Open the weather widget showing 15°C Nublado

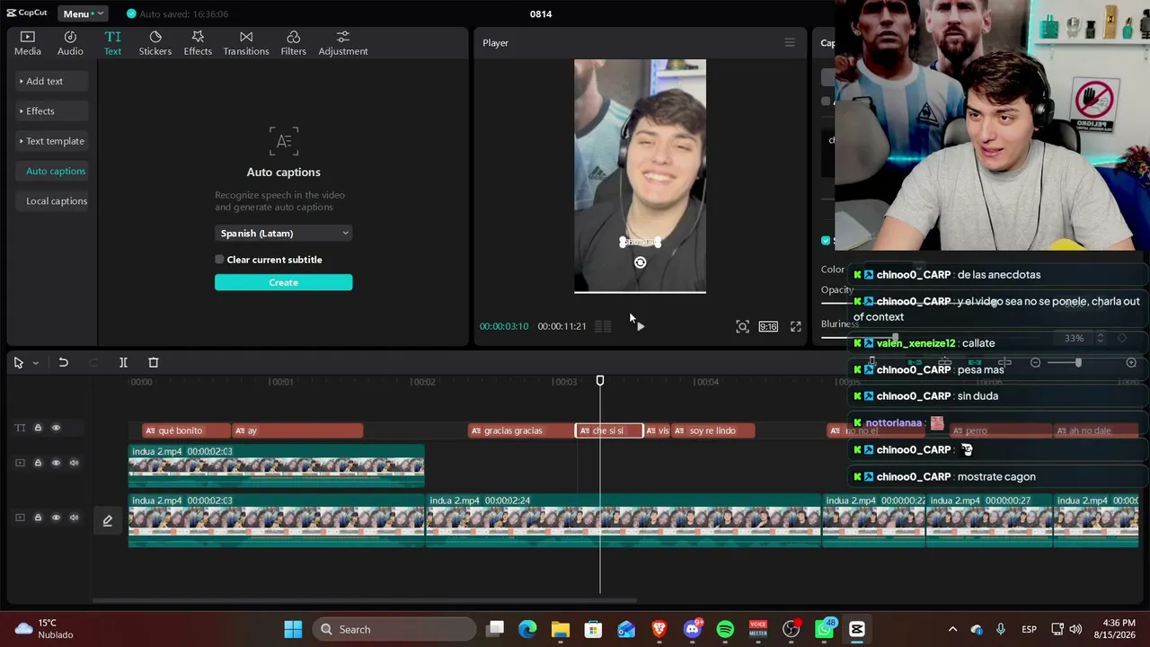tap(43, 629)
